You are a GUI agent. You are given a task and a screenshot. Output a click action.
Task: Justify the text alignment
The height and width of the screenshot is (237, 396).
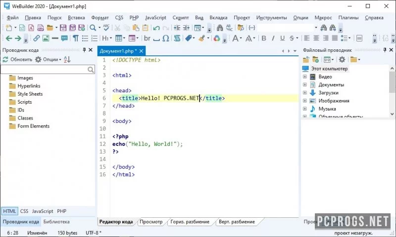pyautogui.click(x=335, y=39)
